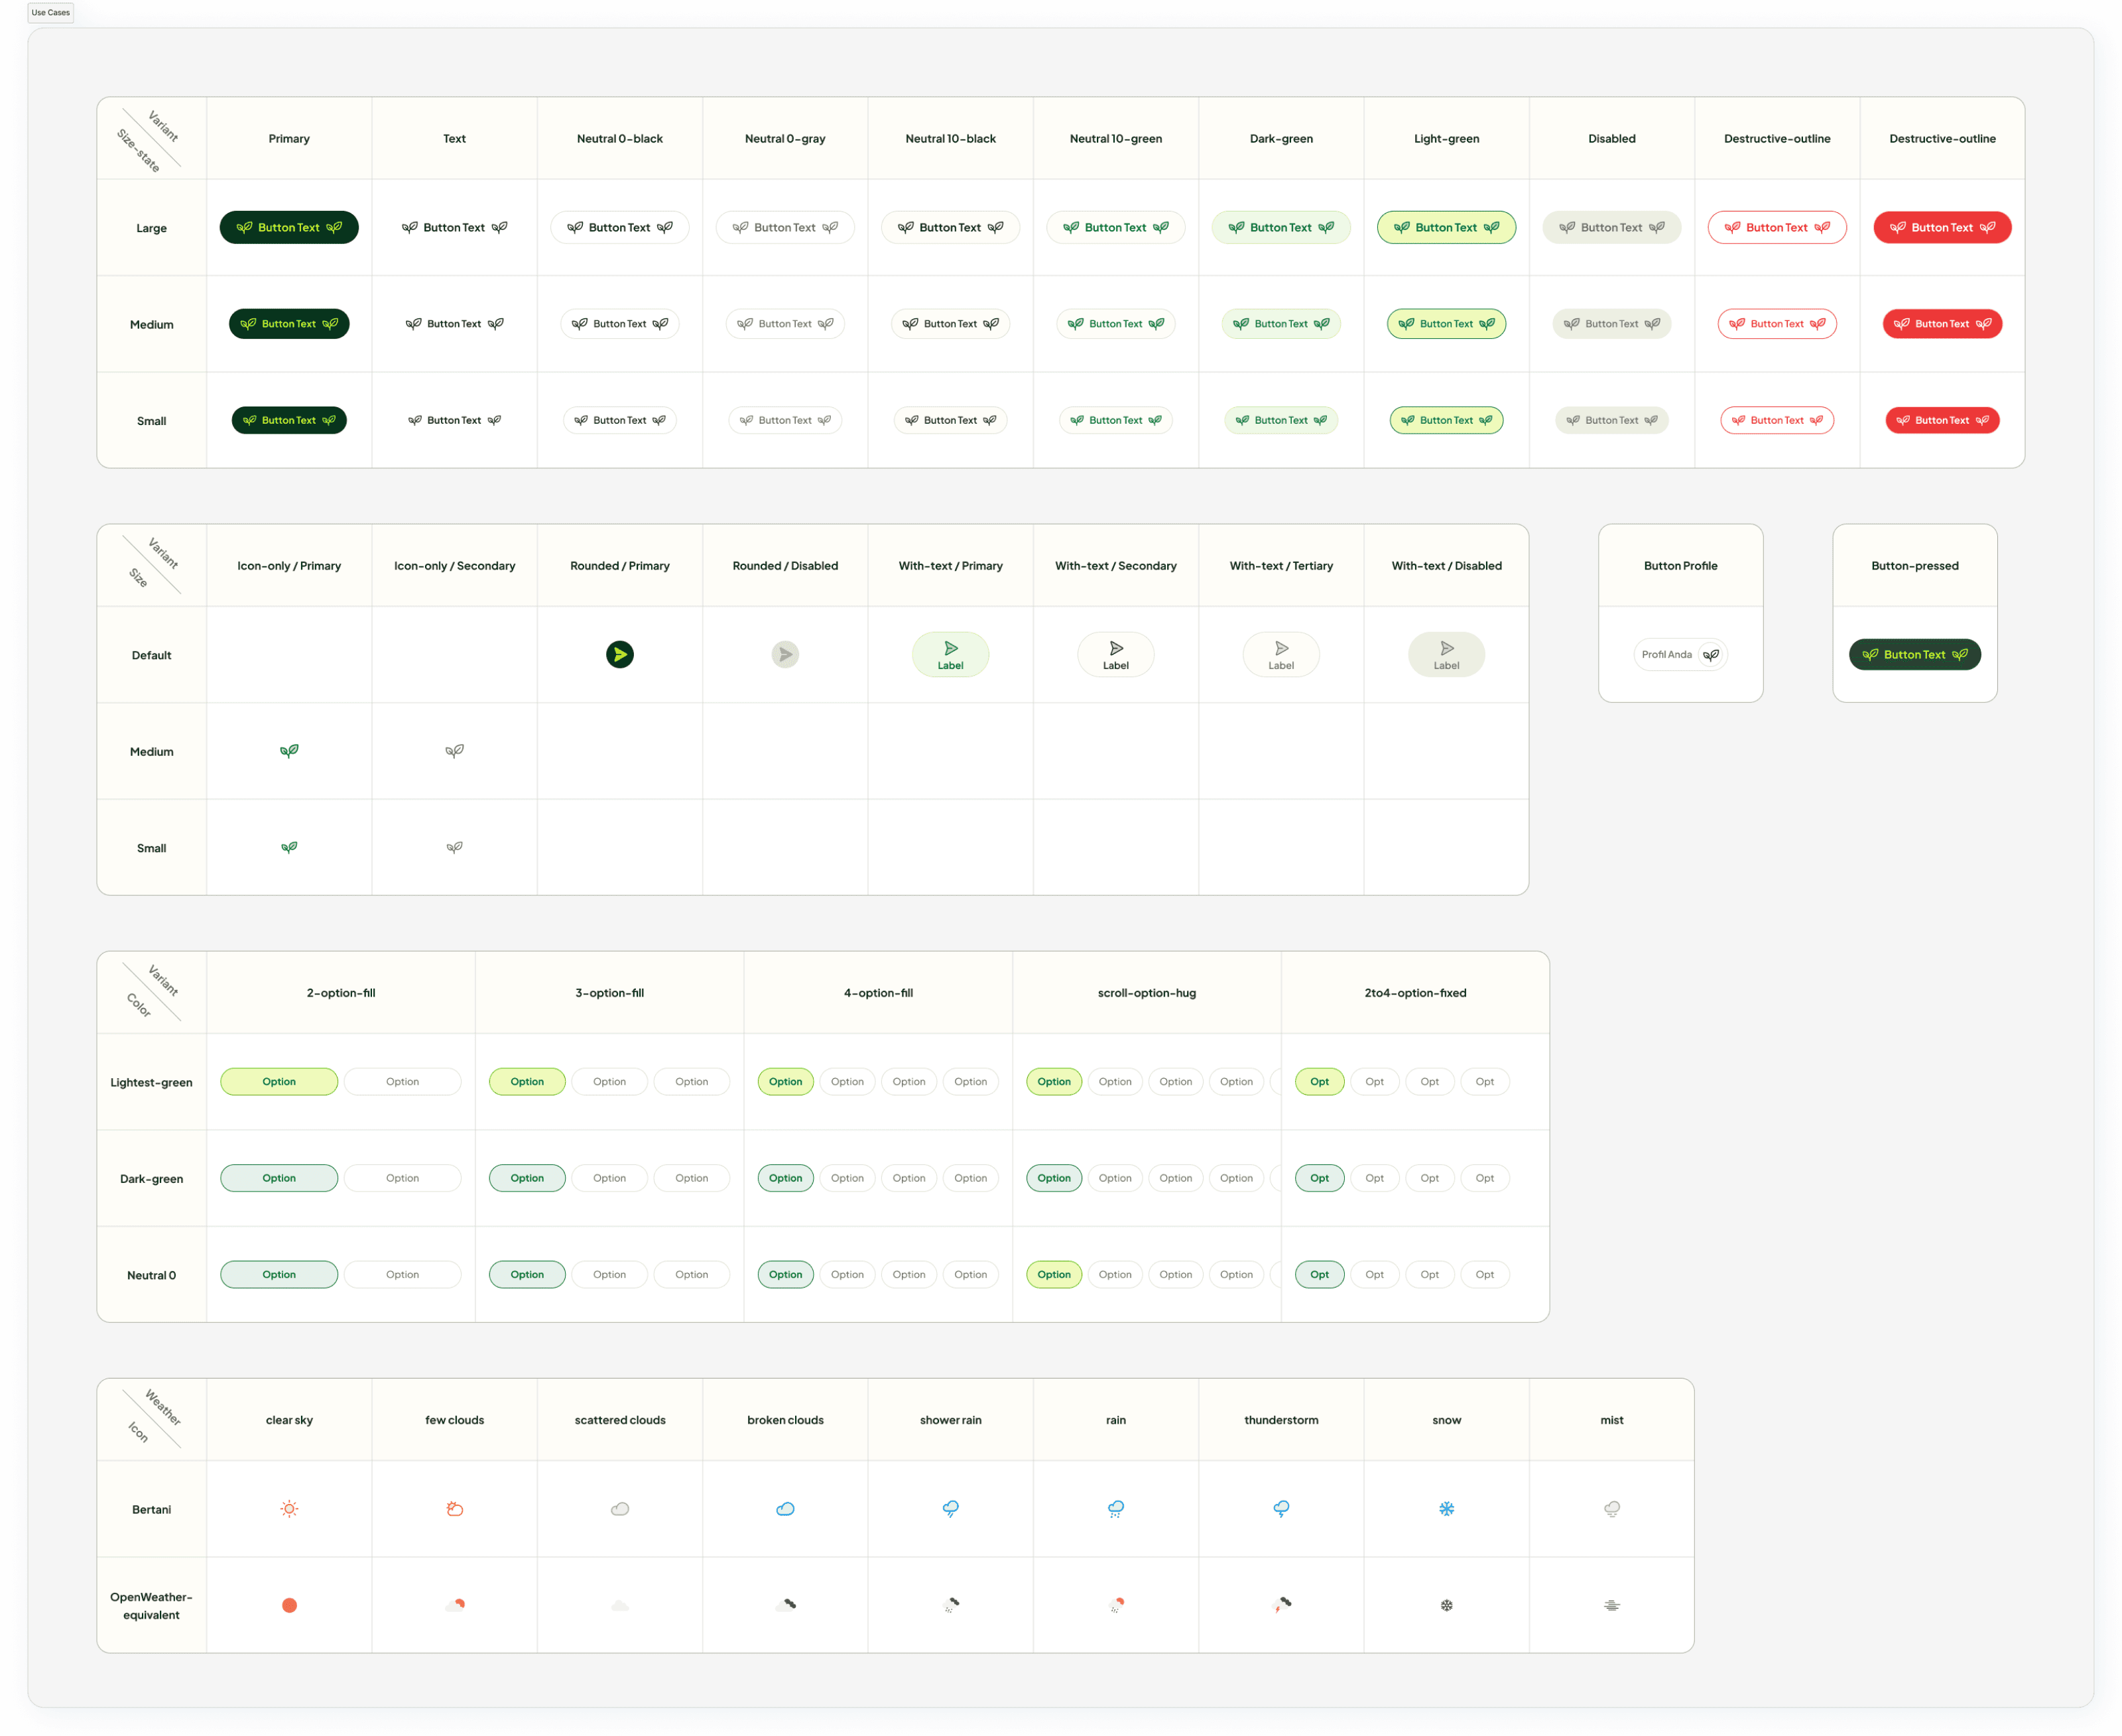Click the Use Cases tab label

tap(50, 13)
